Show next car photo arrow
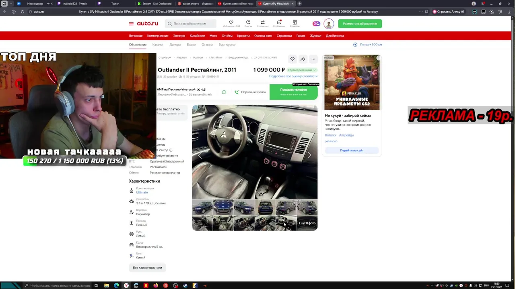 tap(309, 155)
